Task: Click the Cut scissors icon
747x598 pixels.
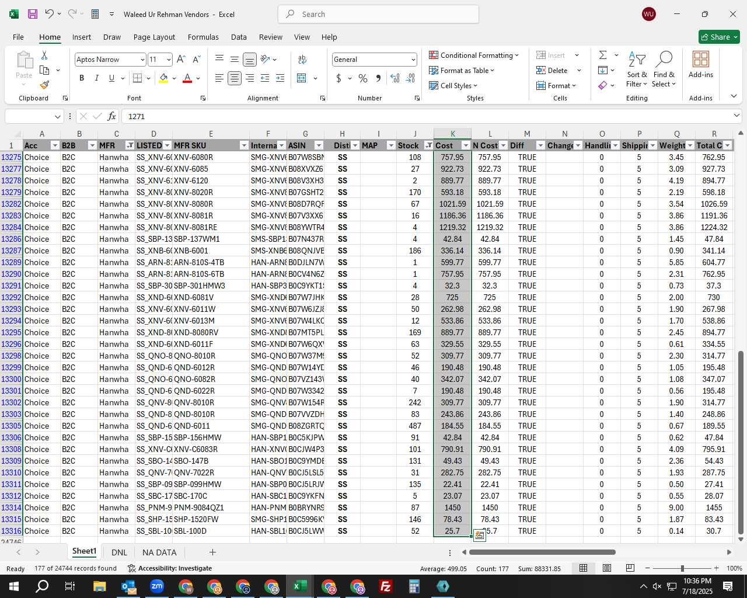Action: (44, 55)
